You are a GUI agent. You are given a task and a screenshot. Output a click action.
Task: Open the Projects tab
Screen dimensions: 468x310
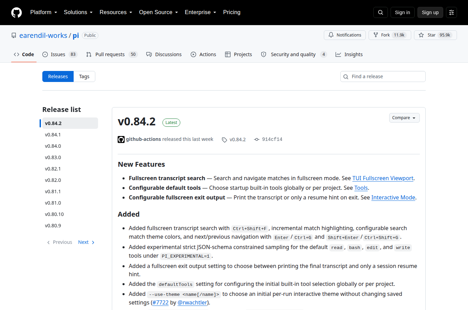(x=238, y=54)
